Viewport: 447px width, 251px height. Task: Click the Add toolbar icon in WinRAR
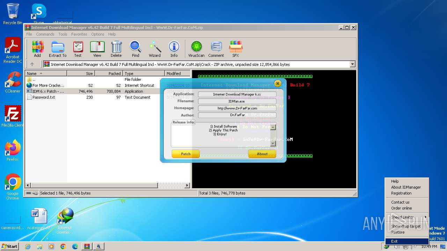click(x=37, y=49)
